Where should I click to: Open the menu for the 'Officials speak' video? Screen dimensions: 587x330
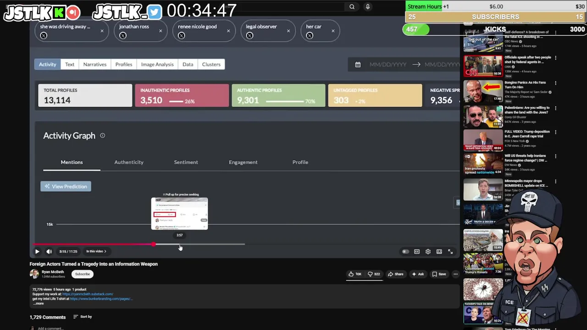555,58
